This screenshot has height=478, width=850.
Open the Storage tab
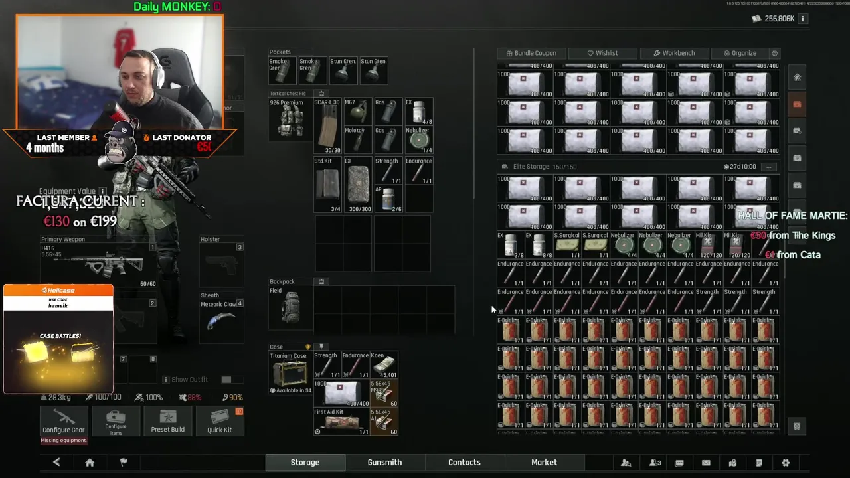tap(305, 462)
